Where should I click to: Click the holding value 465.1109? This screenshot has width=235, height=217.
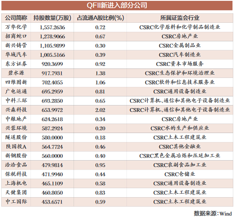[52, 183]
